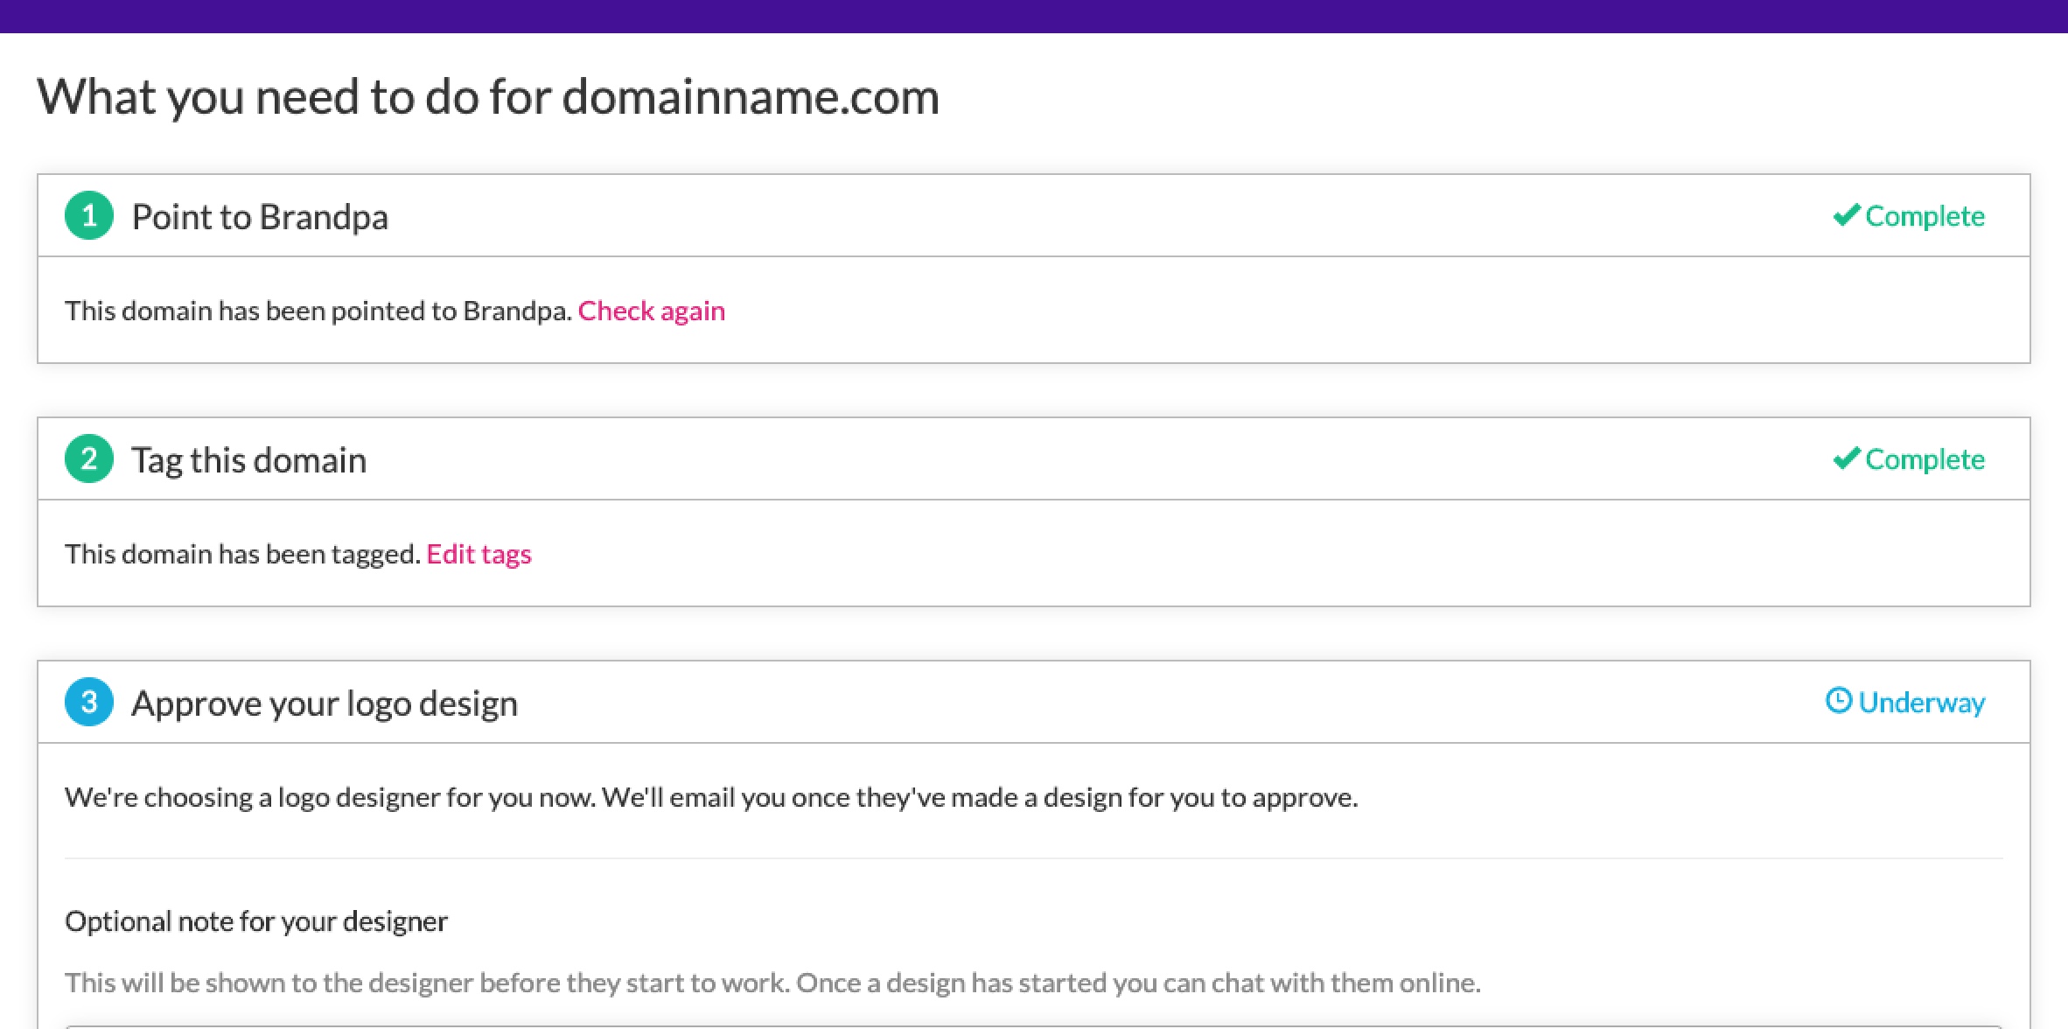Screen dimensions: 2068x1029
Task: Click 'Complete' status for Tag this domain
Action: pyautogui.click(x=1925, y=459)
